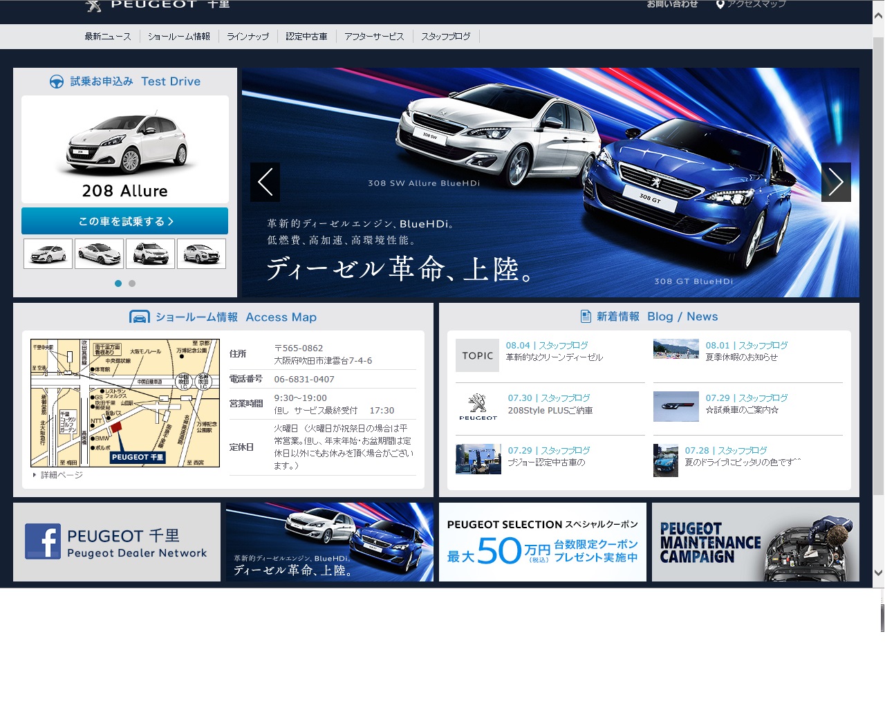Open the Peugeot Maintenance Campaign banner
Image resolution: width=885 pixels, height=708 pixels.
click(x=756, y=542)
